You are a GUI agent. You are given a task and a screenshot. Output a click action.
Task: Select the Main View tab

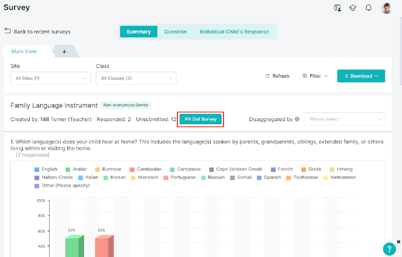click(x=24, y=51)
